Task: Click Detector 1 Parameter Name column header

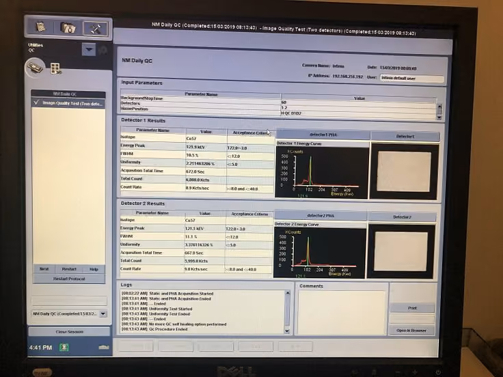Action: [152, 130]
